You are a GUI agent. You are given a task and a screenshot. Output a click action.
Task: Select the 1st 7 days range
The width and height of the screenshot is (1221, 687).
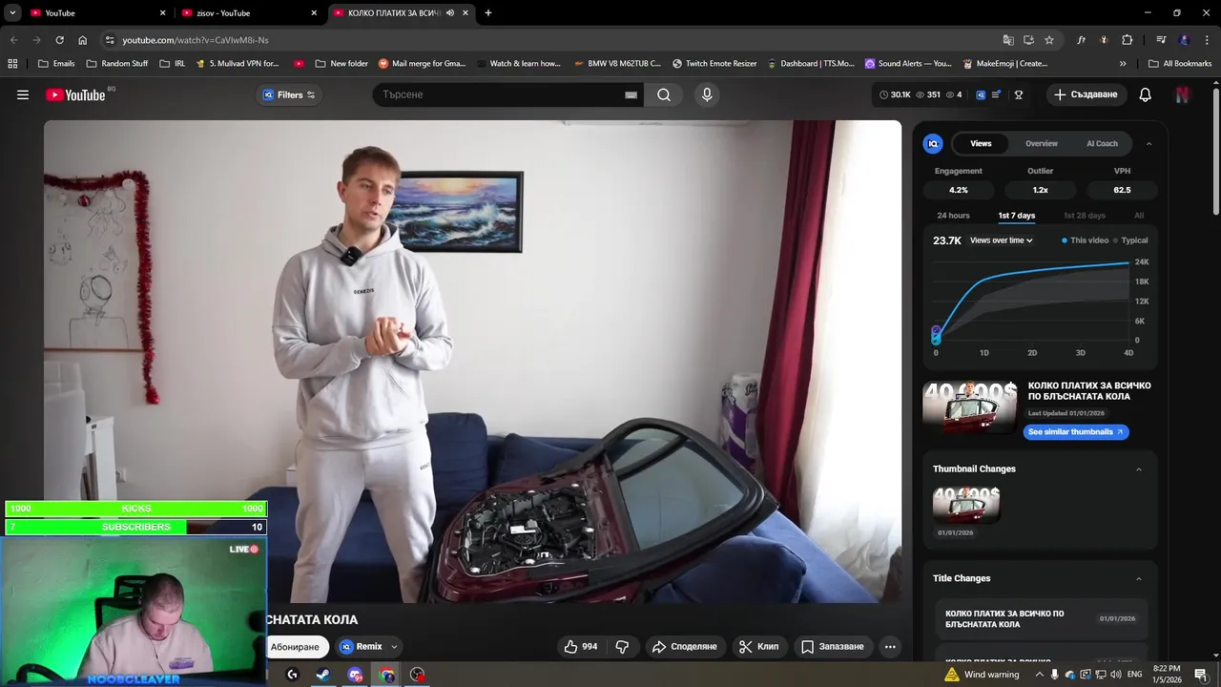[x=1016, y=216]
